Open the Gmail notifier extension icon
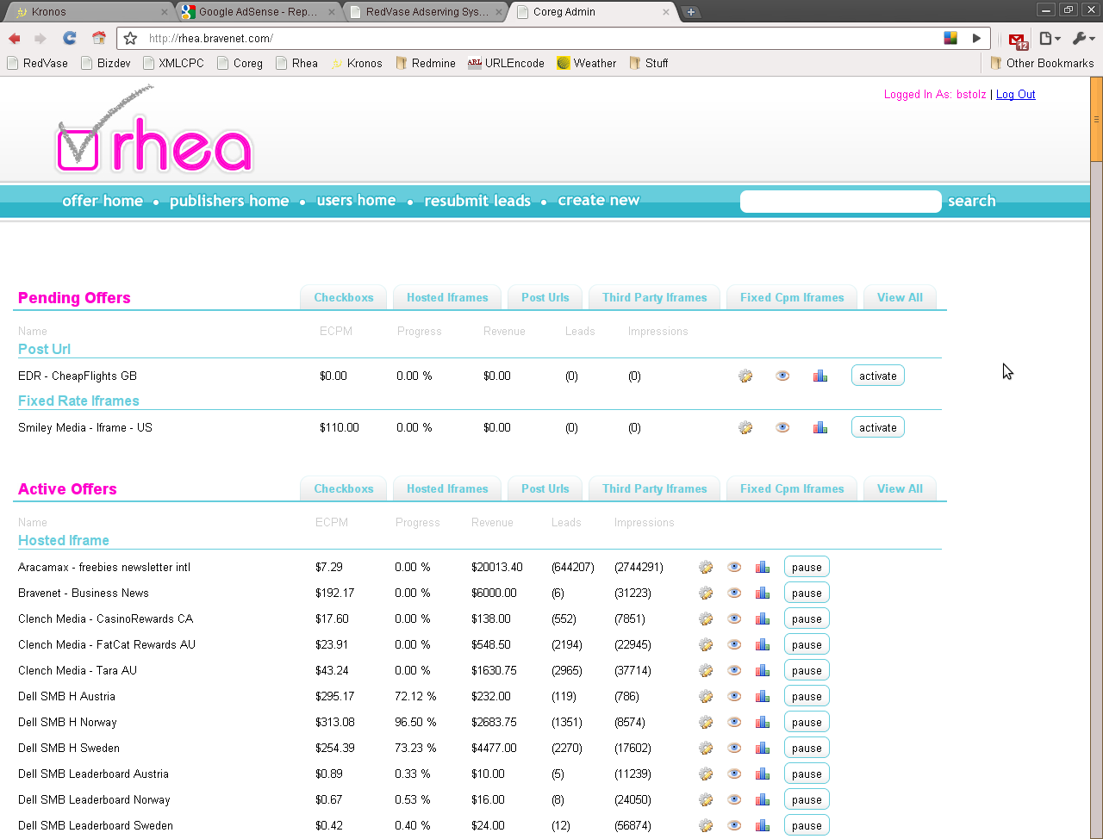1103x839 pixels. pos(1018,40)
